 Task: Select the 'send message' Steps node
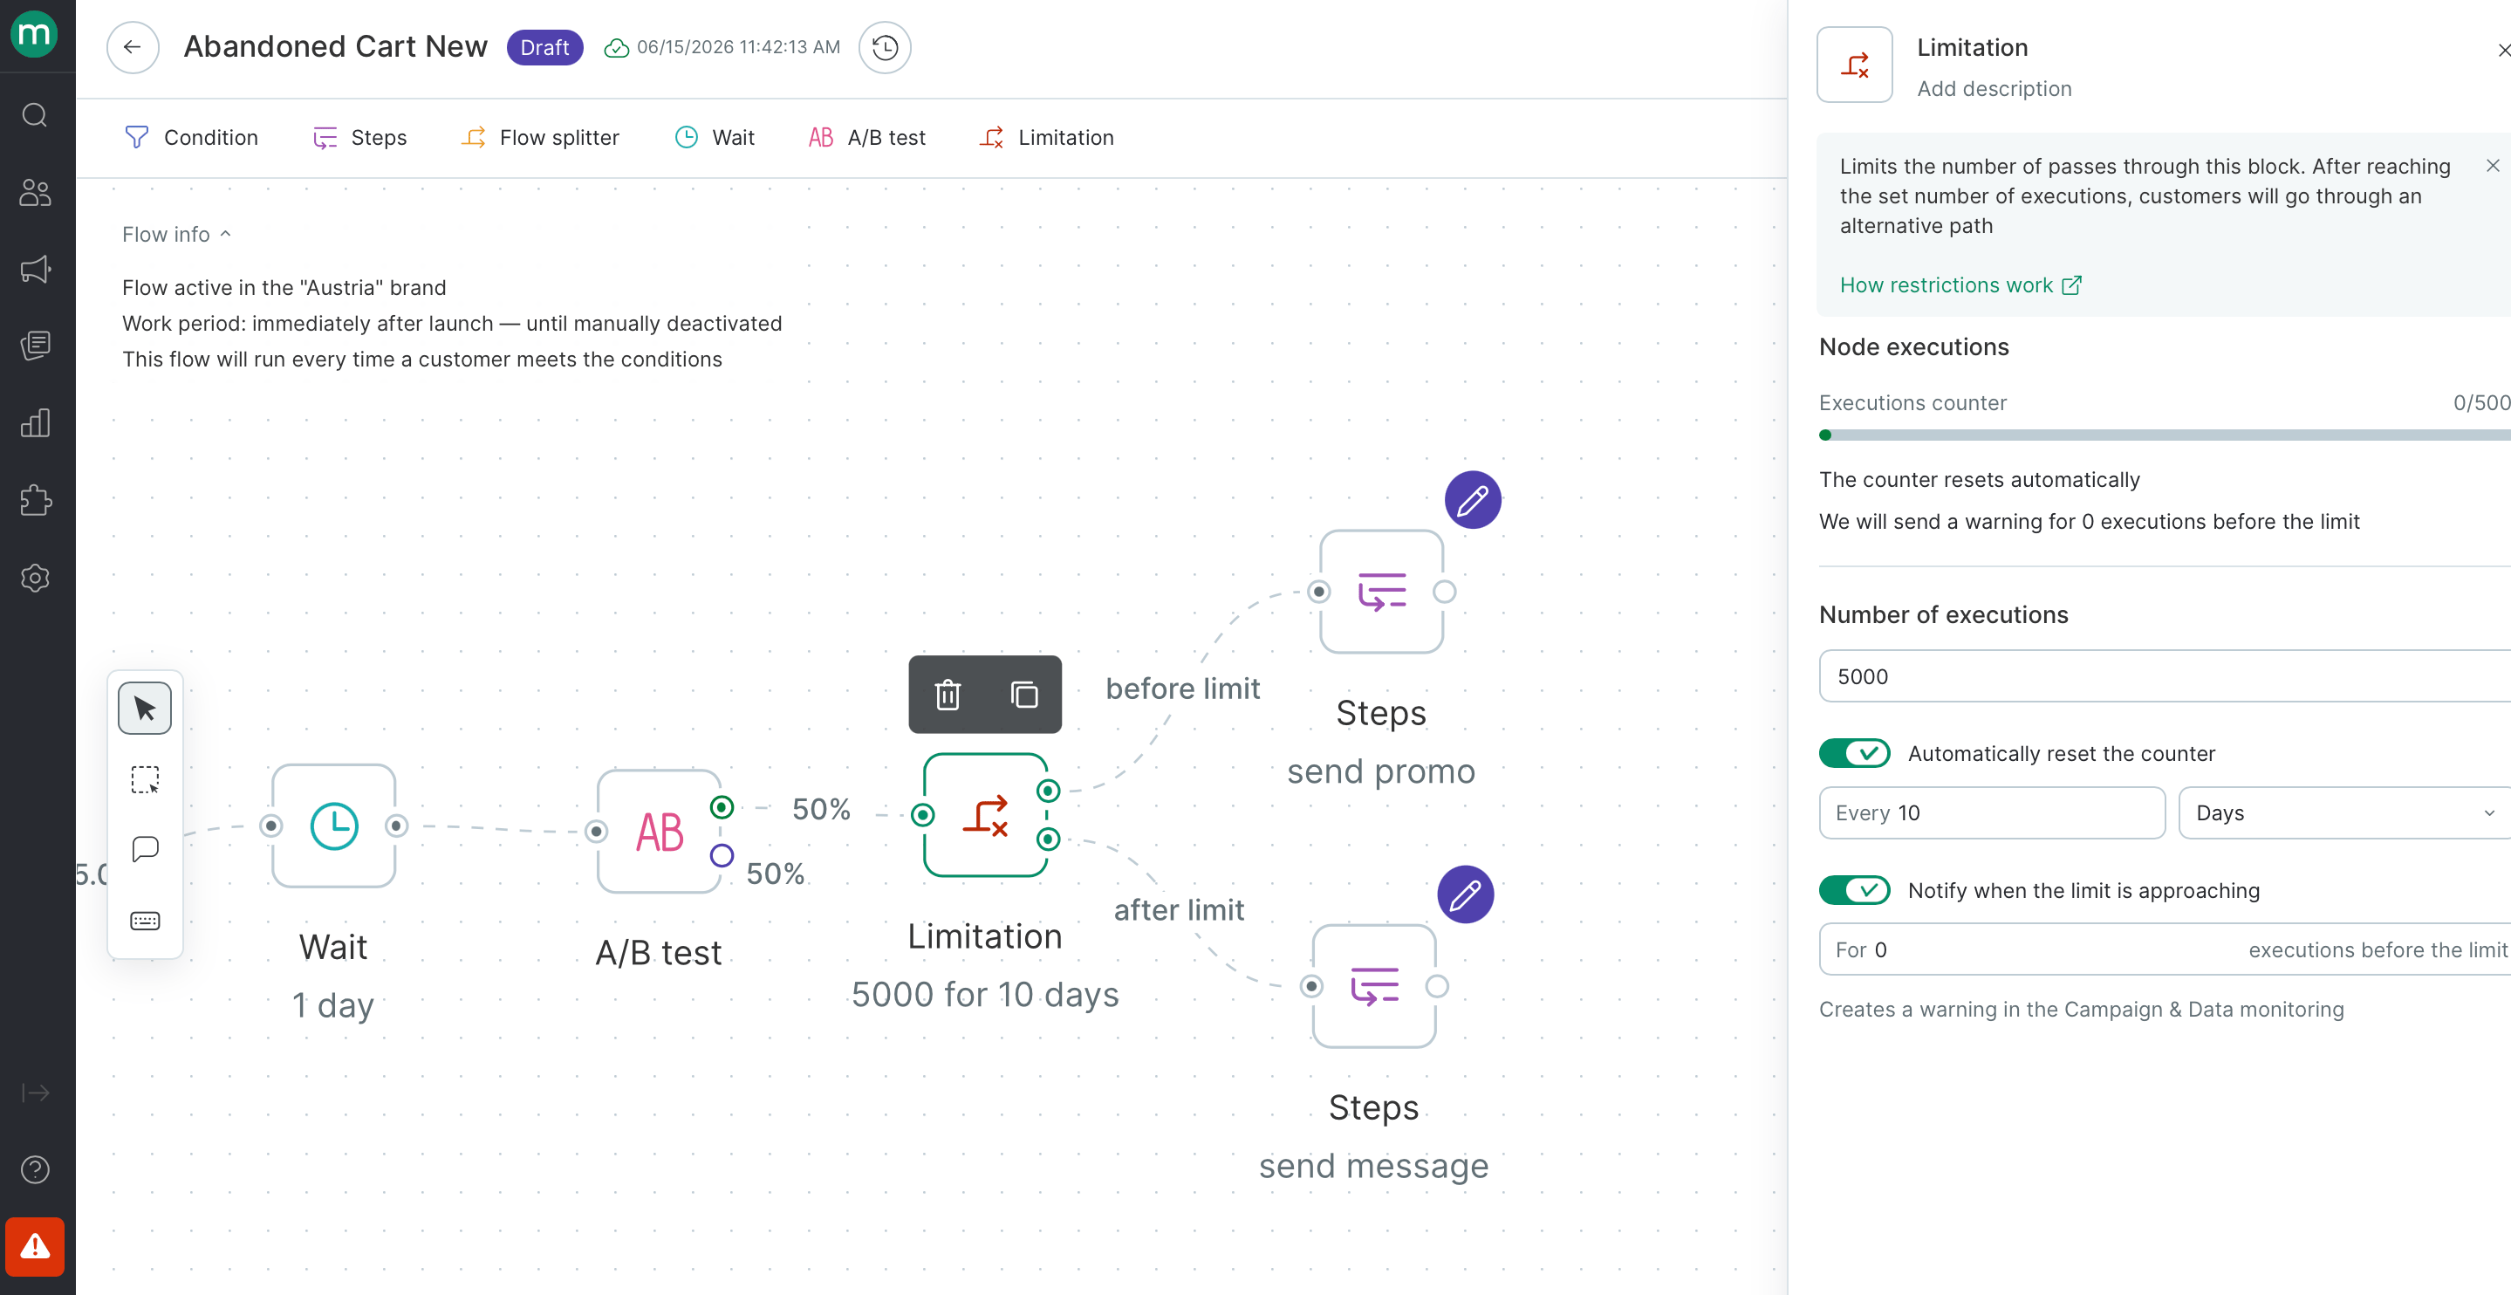[x=1374, y=986]
